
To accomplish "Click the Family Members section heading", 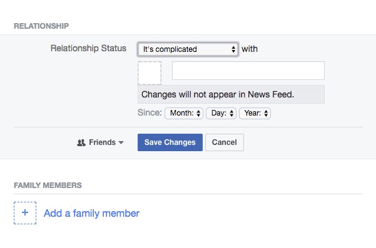I will [x=48, y=186].
